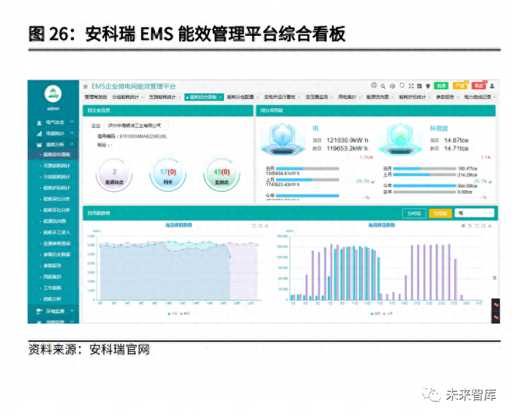
Task: Collapse the 能耗分析 sidebar menu chevron
Action: tap(72, 144)
